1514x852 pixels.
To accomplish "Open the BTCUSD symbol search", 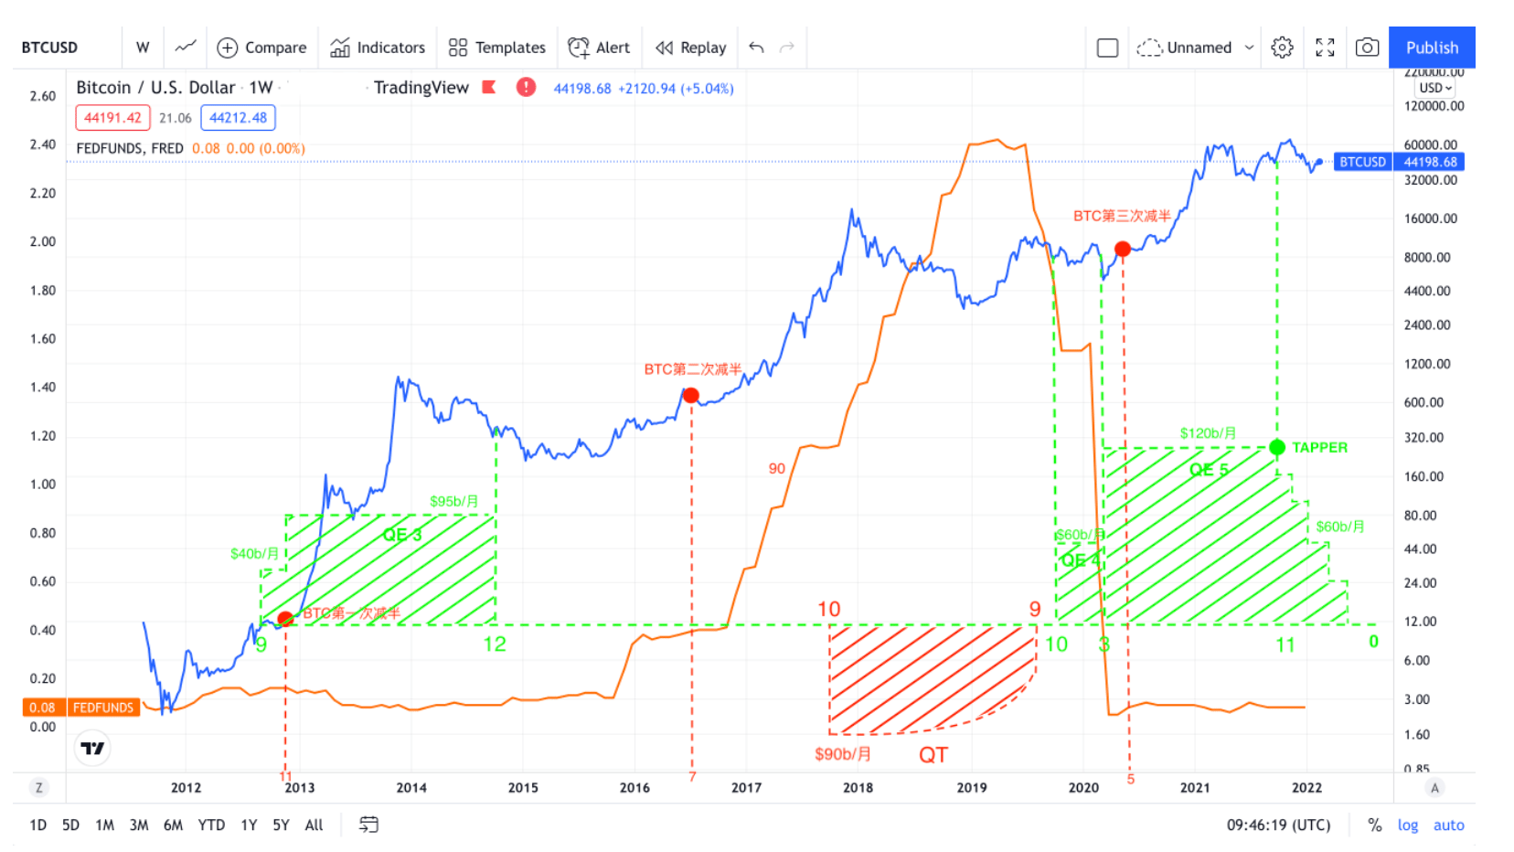I will (x=49, y=48).
